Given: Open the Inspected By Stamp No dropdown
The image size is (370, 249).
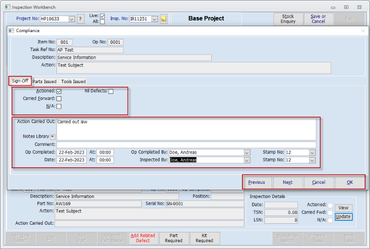Looking at the screenshot, I should [312, 160].
